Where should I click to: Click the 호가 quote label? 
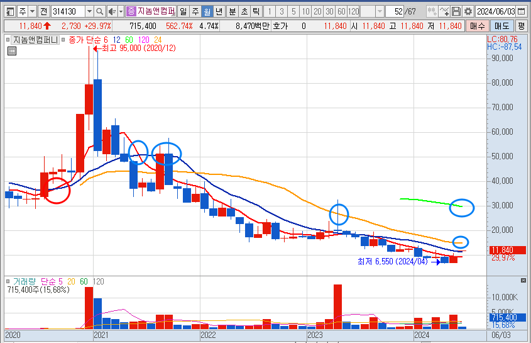tap(280, 26)
